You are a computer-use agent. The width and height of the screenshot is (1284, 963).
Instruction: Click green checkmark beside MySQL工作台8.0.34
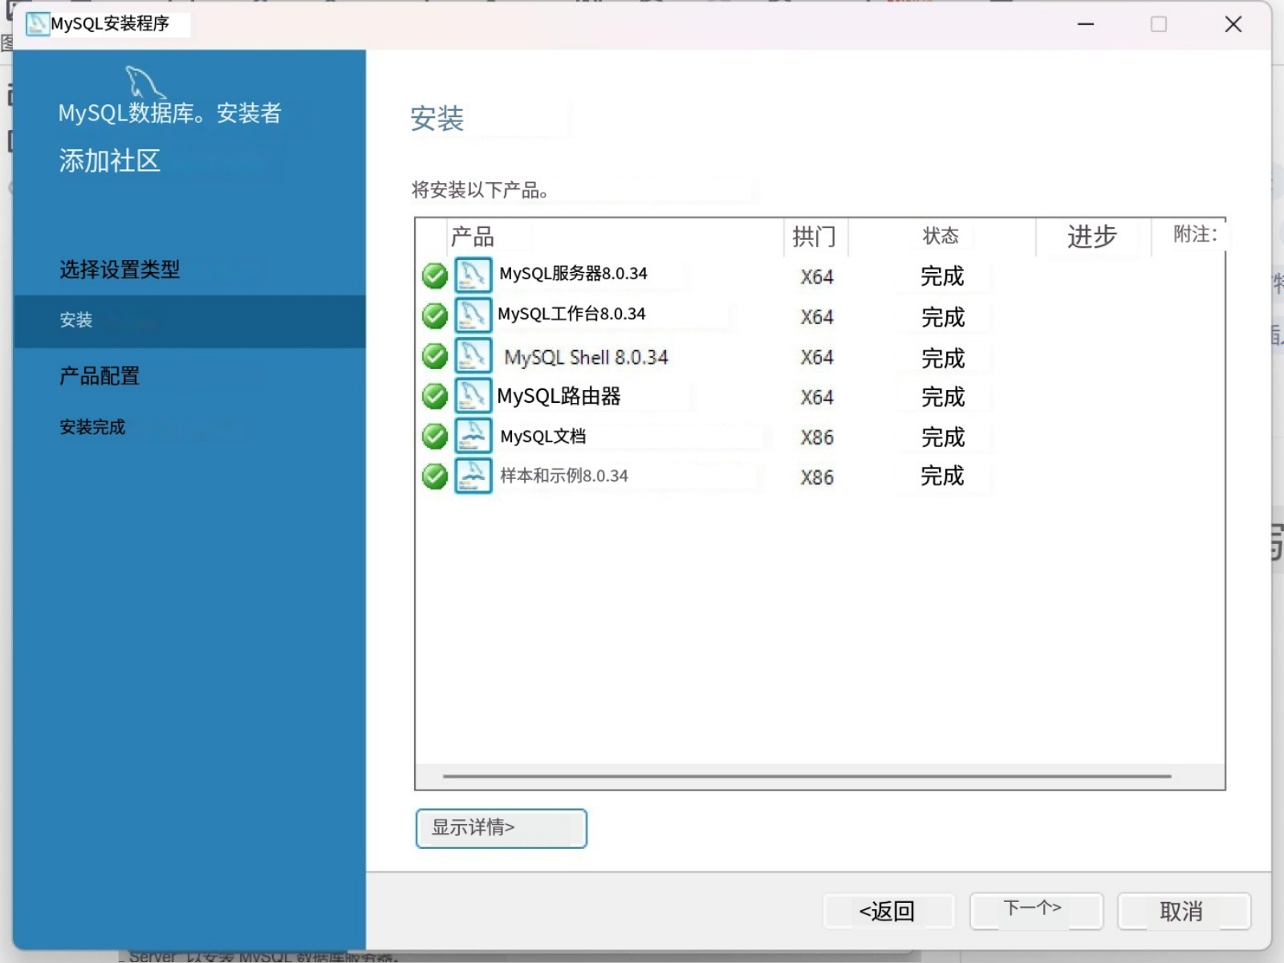click(434, 316)
